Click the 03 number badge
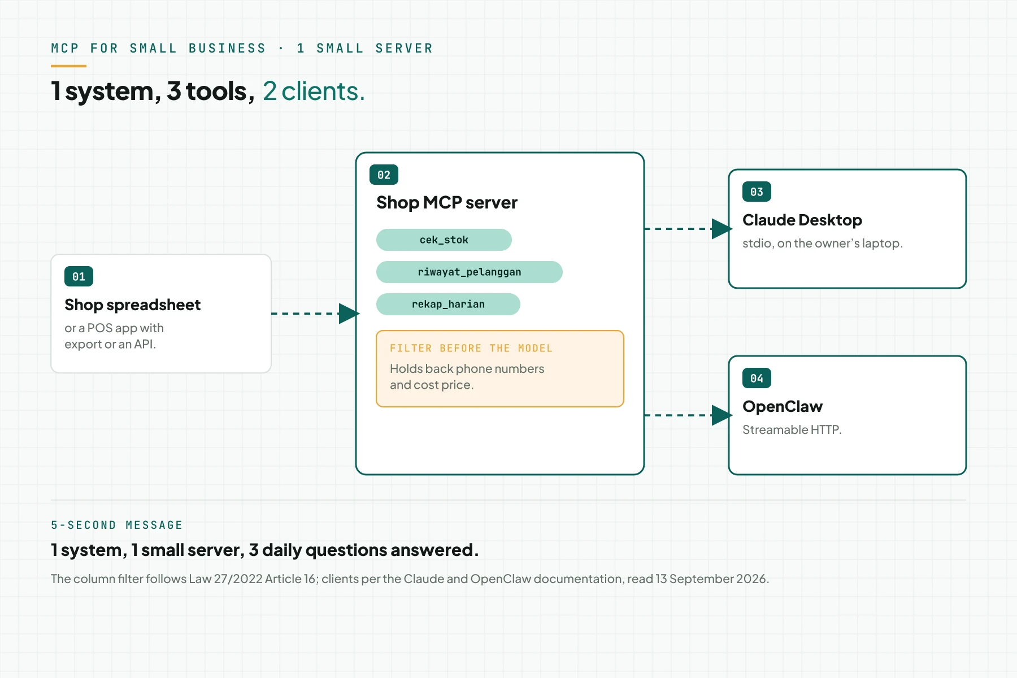The height and width of the screenshot is (678, 1017). pos(757,192)
